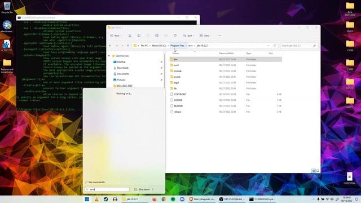This screenshot has width=361, height=203.
Task: Click Program Files breadcrumb
Action: 177,46
